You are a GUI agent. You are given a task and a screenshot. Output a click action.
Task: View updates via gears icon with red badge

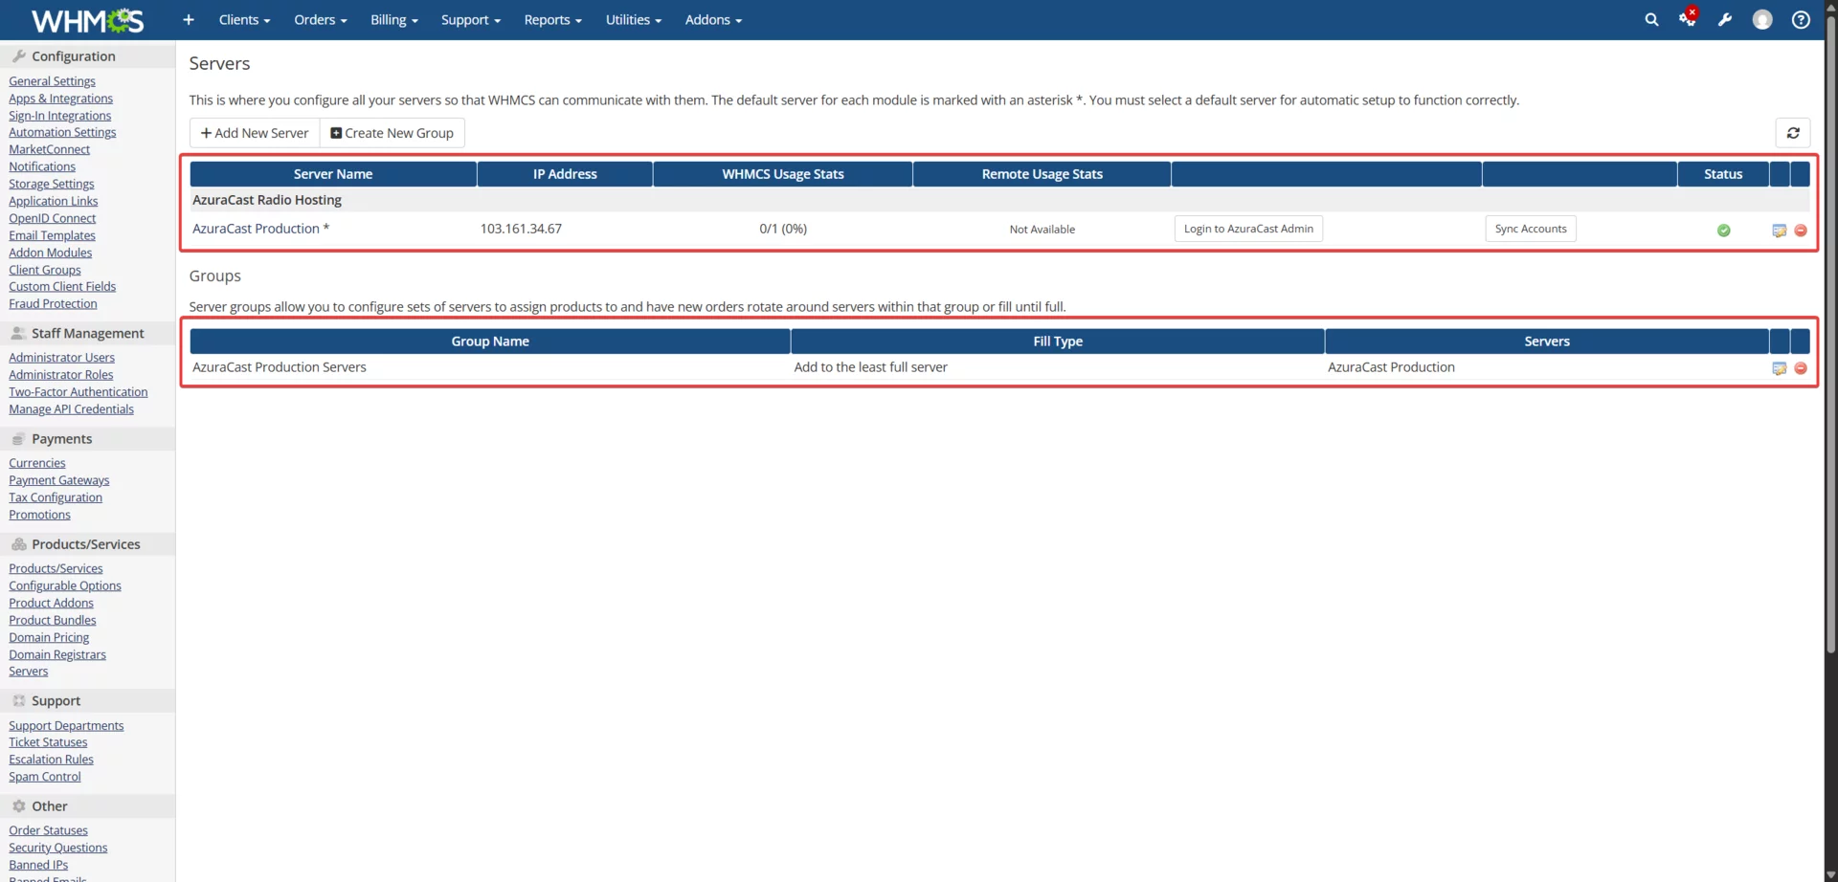[1687, 19]
